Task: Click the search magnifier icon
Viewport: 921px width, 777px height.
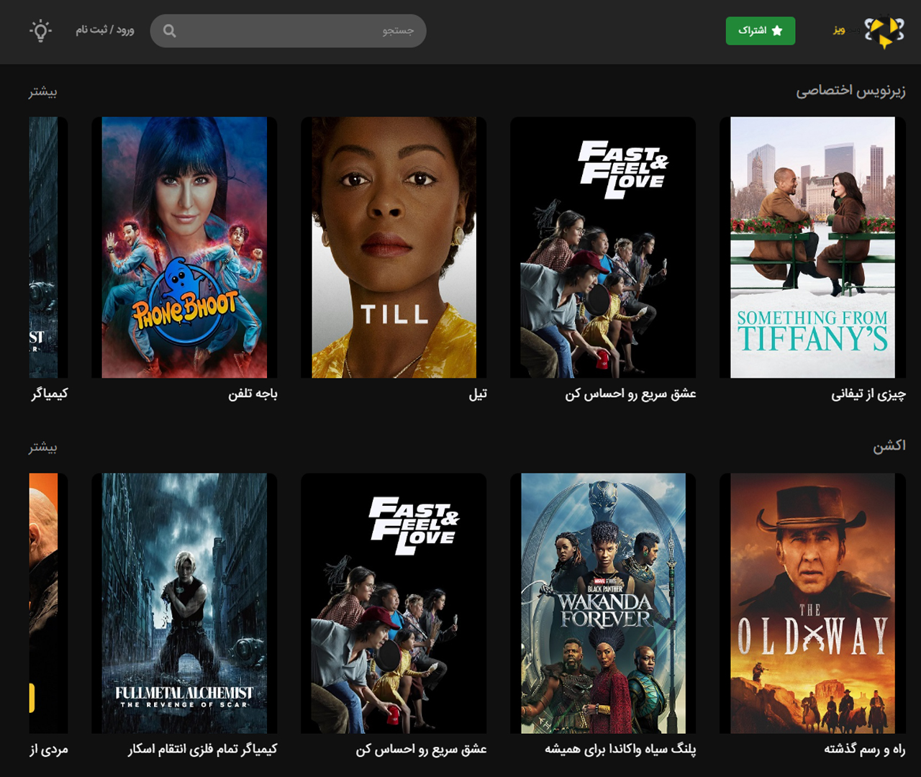Action: point(170,31)
